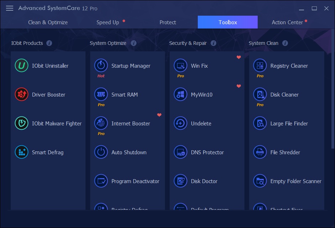
Task: Open the hamburger main menu
Action: (x=10, y=8)
